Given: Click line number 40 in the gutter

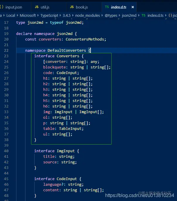Looking at the screenshot, I should [x=6, y=151].
